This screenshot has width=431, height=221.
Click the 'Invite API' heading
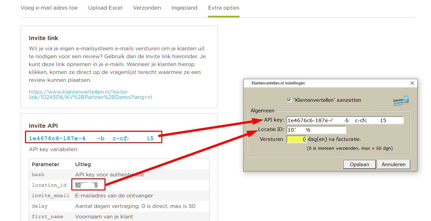tap(43, 126)
